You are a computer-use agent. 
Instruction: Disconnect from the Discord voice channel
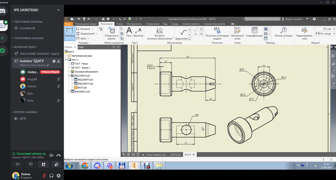pos(59,155)
